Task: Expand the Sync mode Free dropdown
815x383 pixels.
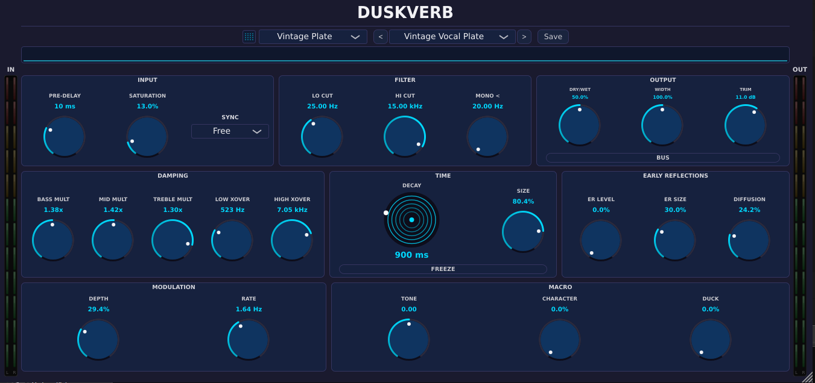Action: (230, 131)
